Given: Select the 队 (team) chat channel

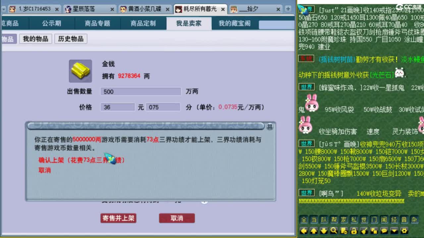Looking at the screenshot, I should (x=324, y=220).
